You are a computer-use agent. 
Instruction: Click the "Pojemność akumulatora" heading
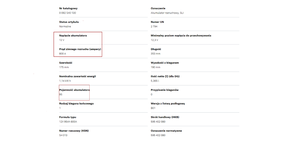point(74,90)
